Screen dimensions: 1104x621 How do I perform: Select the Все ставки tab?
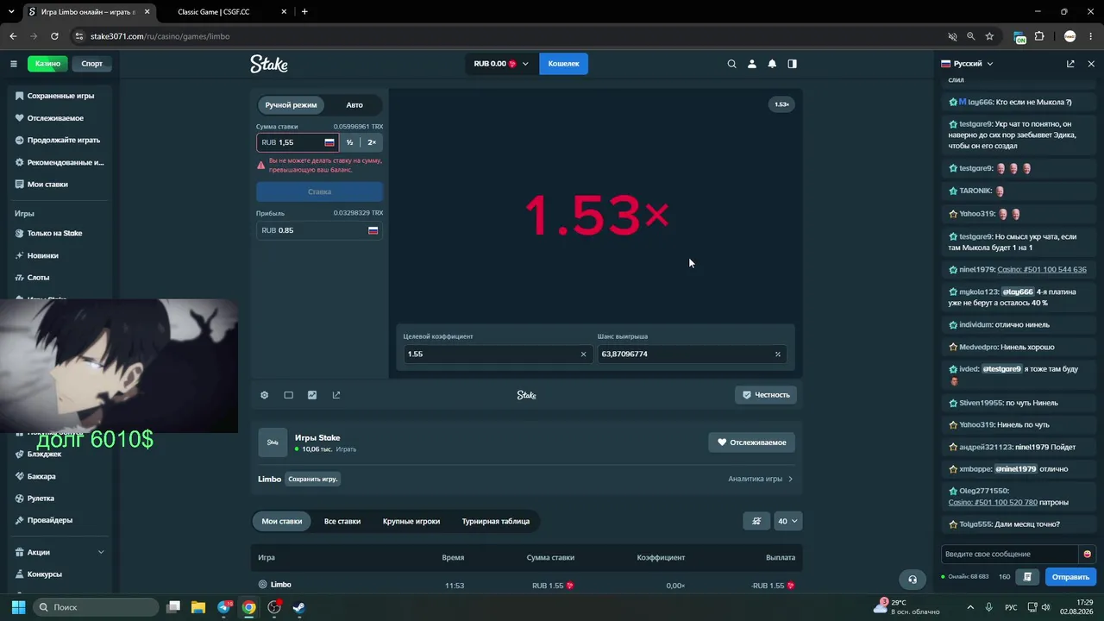coord(342,521)
